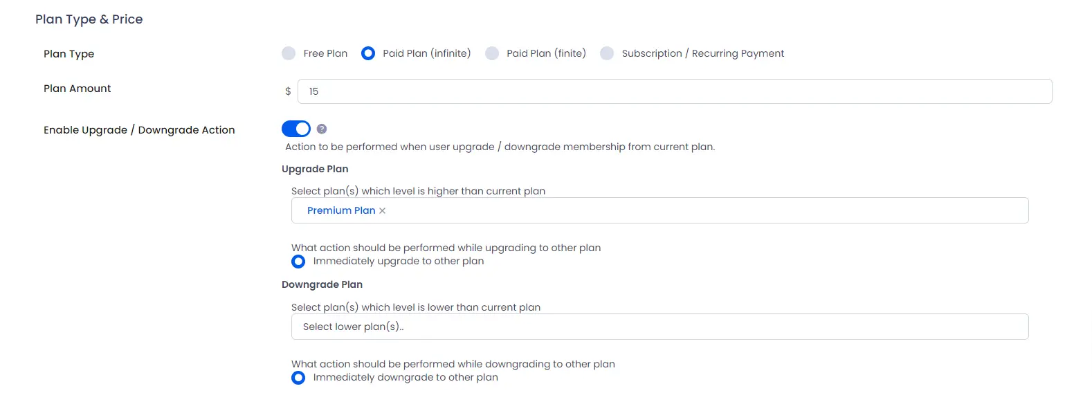Remove Premium Plan tag using its x icon

[x=382, y=210]
